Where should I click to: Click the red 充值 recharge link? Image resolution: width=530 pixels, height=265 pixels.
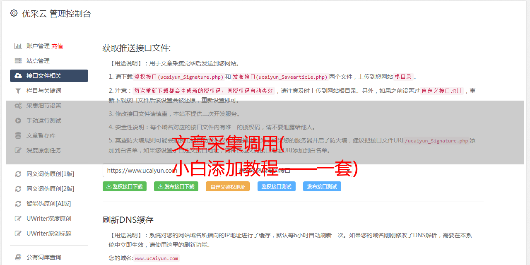tap(57, 46)
